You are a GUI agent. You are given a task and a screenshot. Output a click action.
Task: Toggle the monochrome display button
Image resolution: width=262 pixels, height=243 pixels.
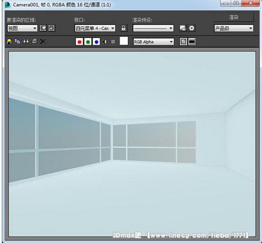[x=113, y=41]
